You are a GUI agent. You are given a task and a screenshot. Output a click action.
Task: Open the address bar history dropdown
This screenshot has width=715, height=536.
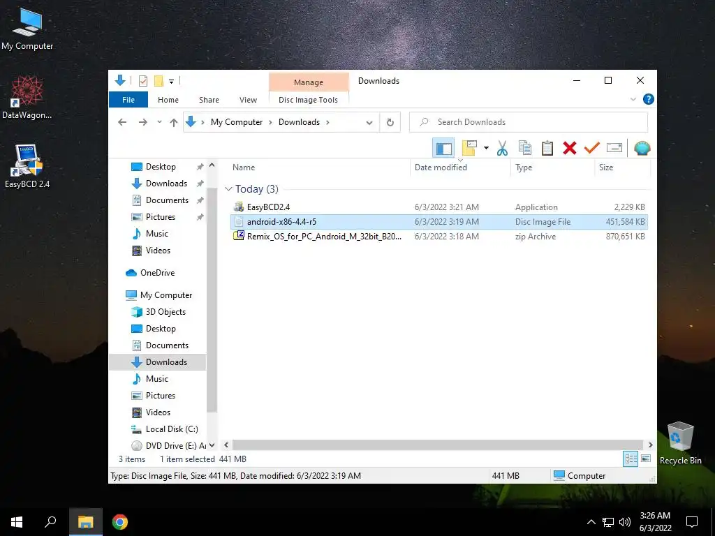click(x=369, y=122)
